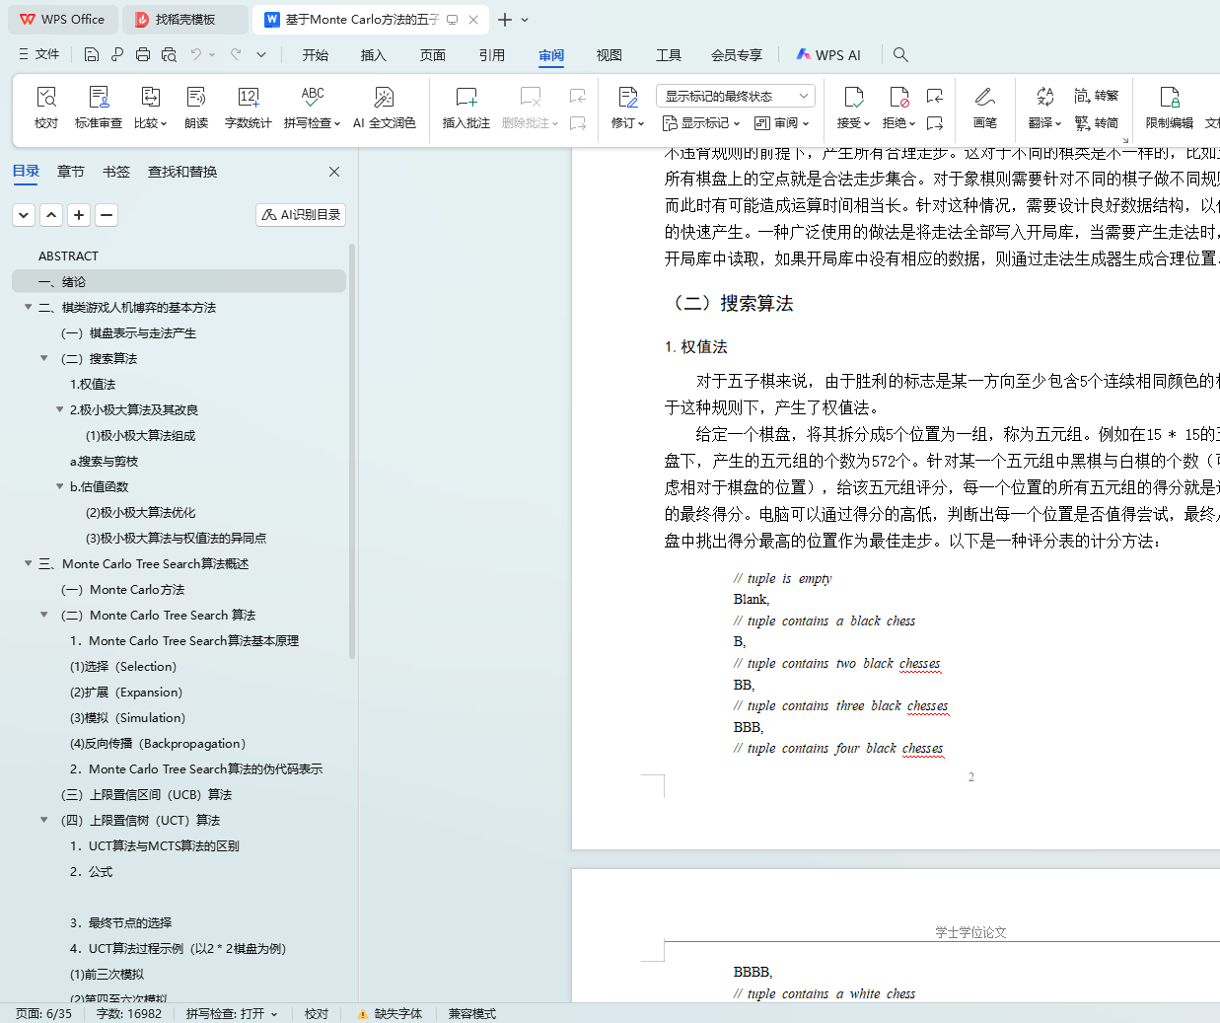Promote outline level with plus button
This screenshot has width=1220, height=1023.
(80, 214)
